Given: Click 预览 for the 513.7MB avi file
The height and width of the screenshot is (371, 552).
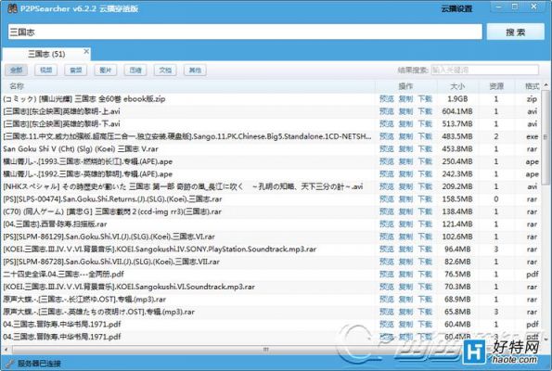Looking at the screenshot, I should pyautogui.click(x=387, y=124).
